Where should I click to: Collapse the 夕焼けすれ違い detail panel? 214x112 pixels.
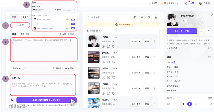pyautogui.click(x=212, y=15)
